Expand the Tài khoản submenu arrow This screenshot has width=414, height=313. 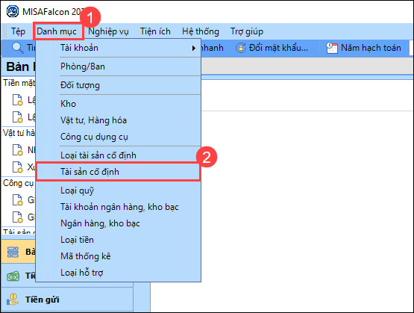[x=194, y=48]
